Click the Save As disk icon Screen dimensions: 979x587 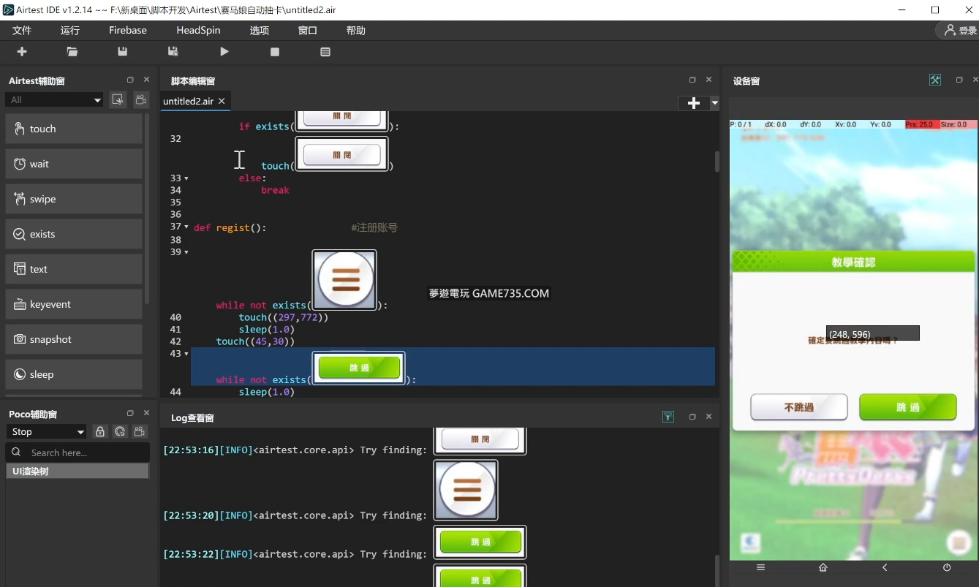(x=173, y=52)
